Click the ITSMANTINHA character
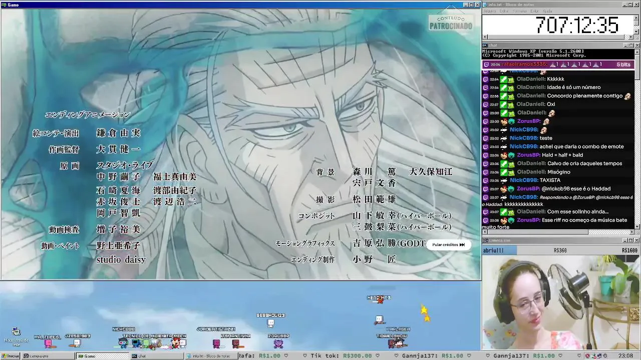 point(235,343)
